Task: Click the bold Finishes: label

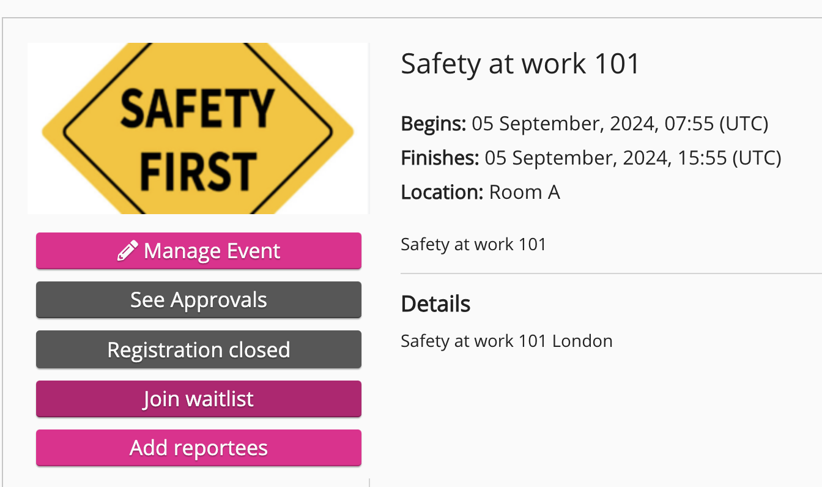Action: 440,158
